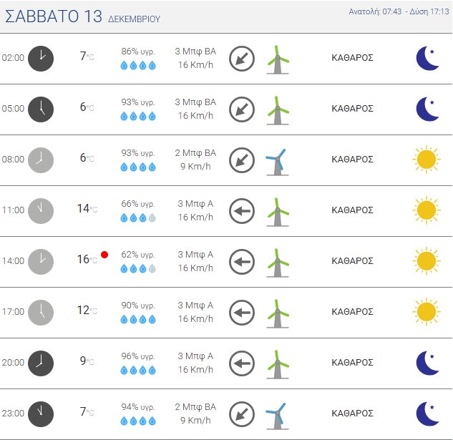453x440 pixels.
Task: Click the humidity droplets at 02:00
Action: (x=138, y=65)
